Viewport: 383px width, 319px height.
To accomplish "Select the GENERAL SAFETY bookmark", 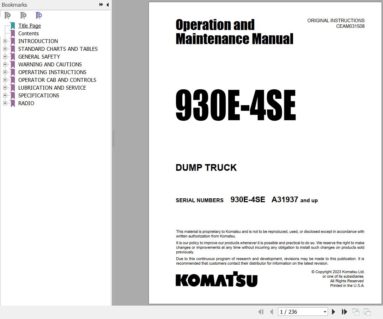I will pos(39,57).
